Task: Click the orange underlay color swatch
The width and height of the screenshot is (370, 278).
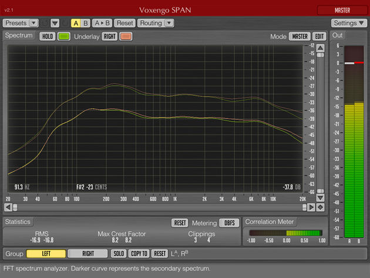Action: tap(126, 36)
